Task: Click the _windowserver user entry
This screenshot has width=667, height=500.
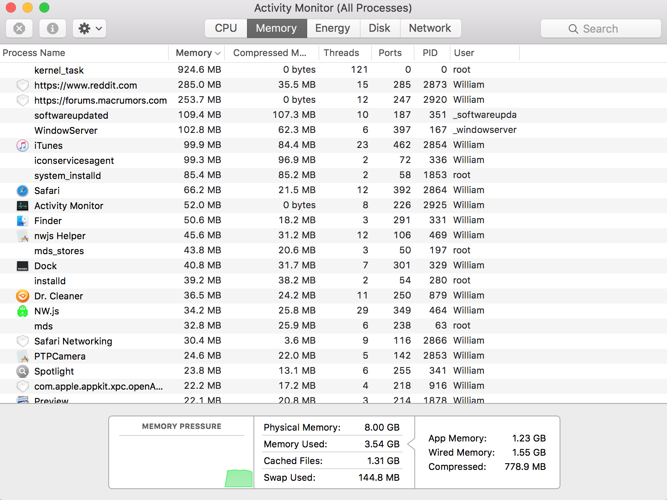Action: point(485,130)
